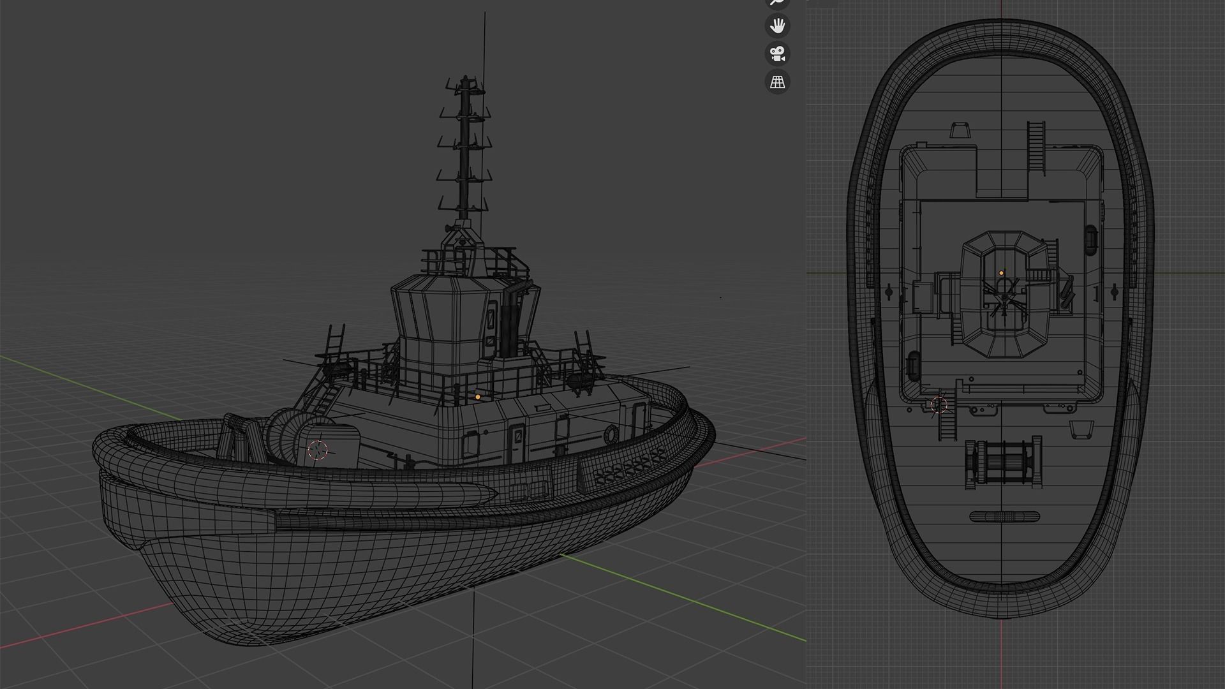Activate the pan view hand icon
The height and width of the screenshot is (689, 1225).
(x=777, y=26)
